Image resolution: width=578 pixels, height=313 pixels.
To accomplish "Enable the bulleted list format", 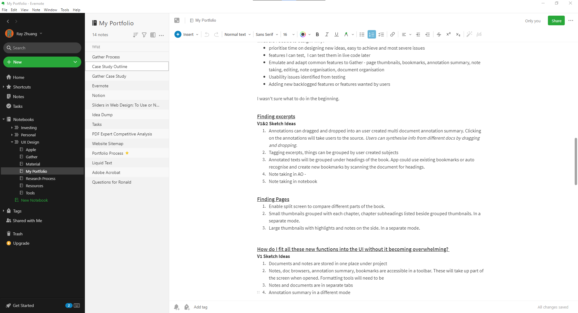I will coord(362,34).
